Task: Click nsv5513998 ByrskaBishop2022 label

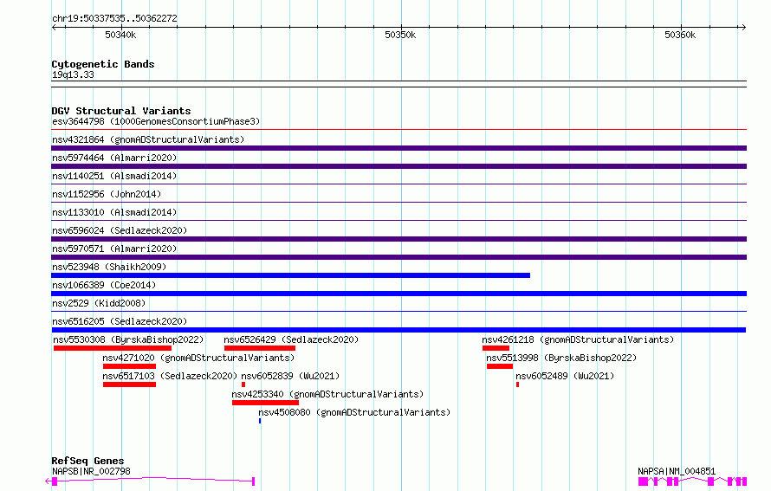Action: (561, 358)
